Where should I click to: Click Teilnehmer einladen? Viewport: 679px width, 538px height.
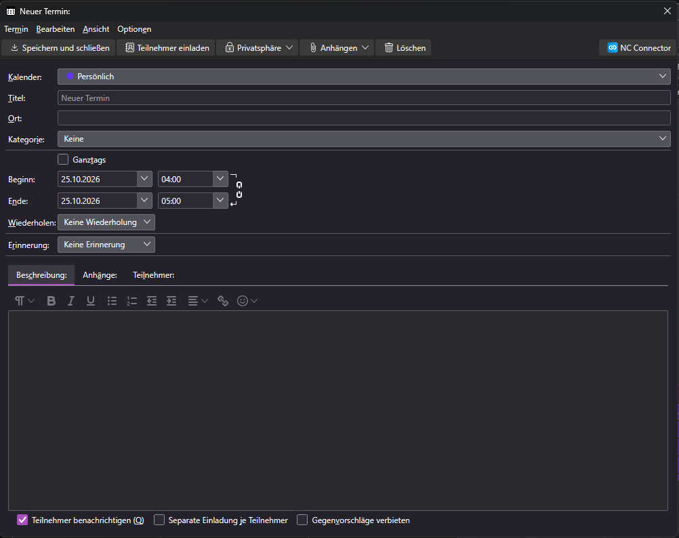pos(166,47)
